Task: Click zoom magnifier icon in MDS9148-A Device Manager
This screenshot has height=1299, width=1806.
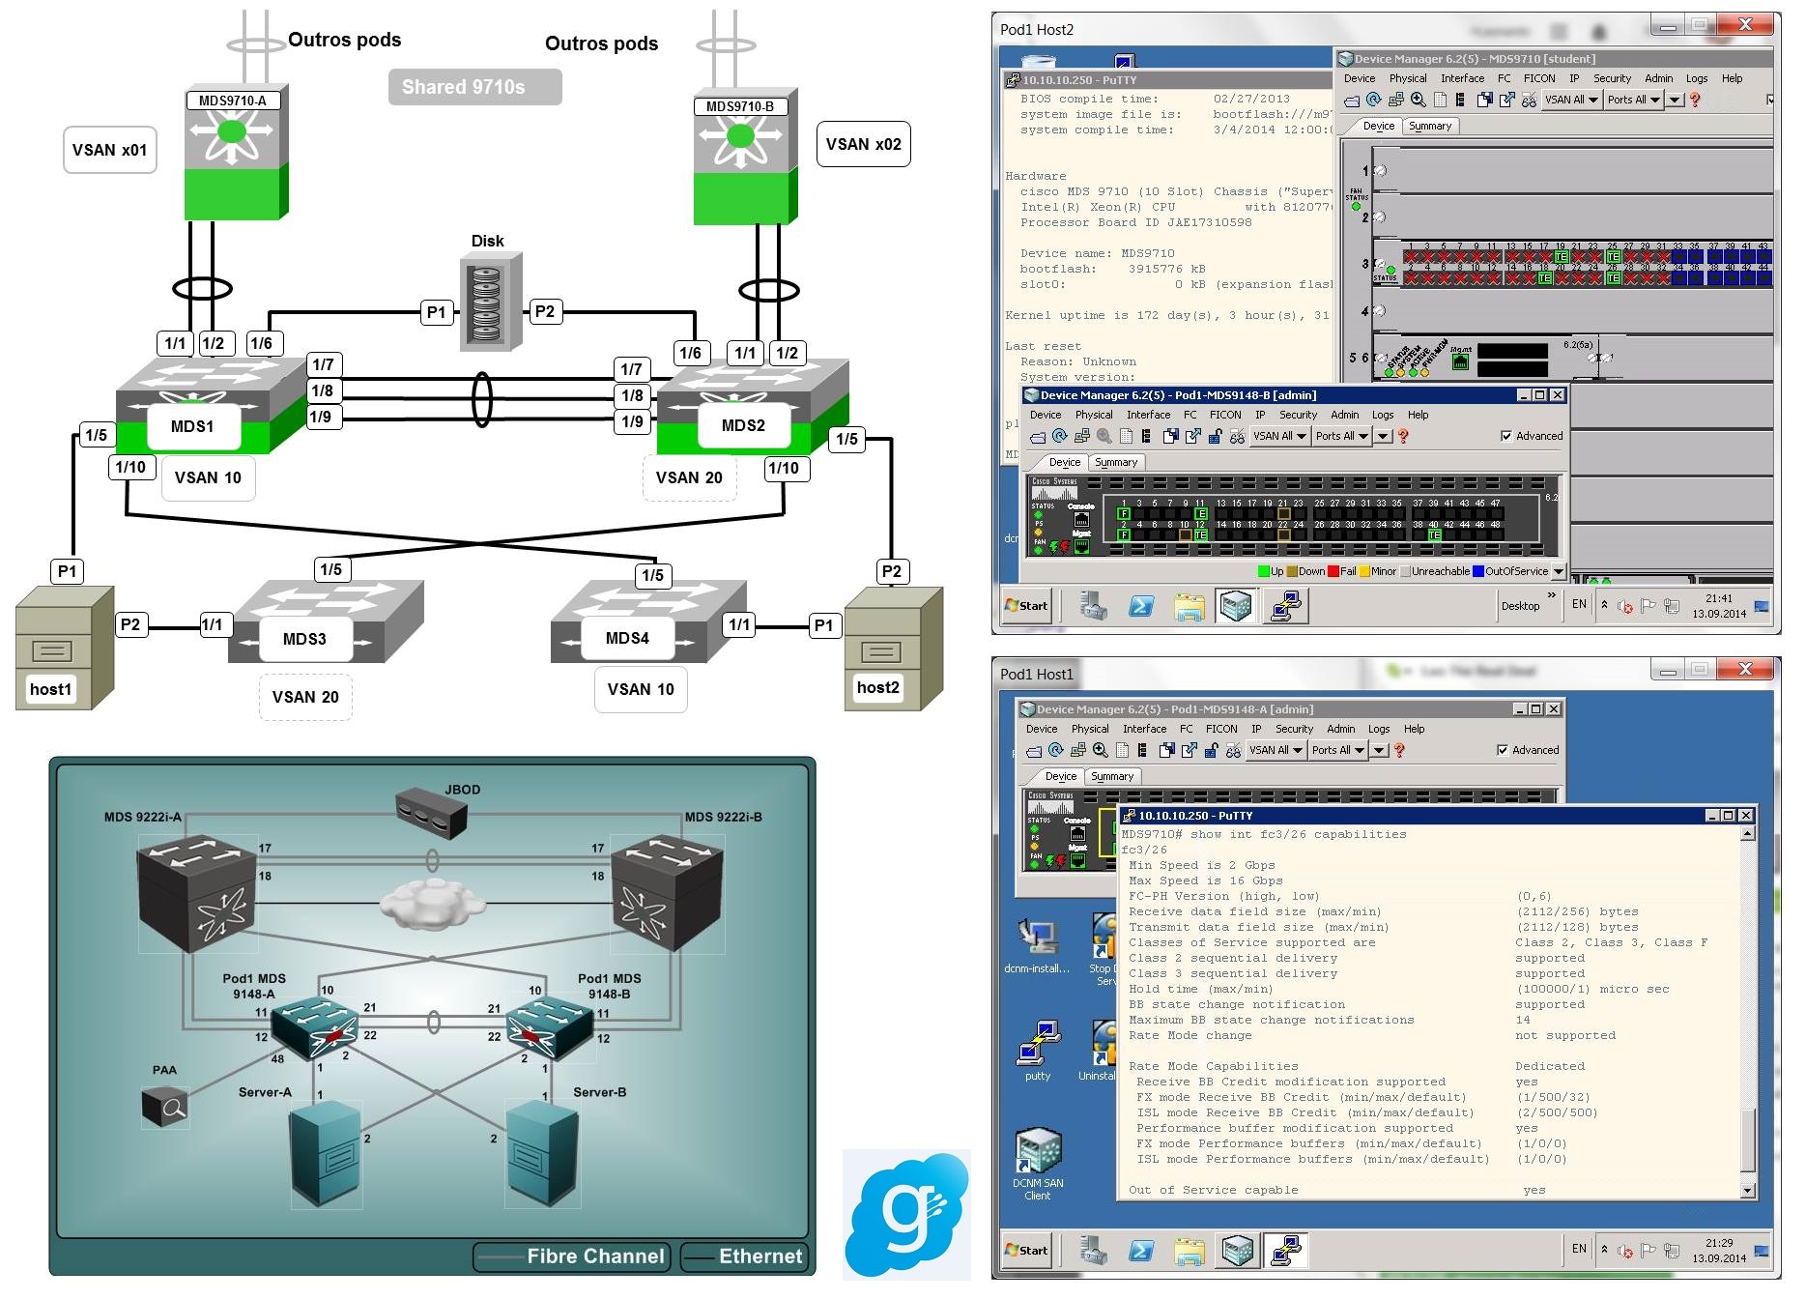Action: click(1100, 750)
